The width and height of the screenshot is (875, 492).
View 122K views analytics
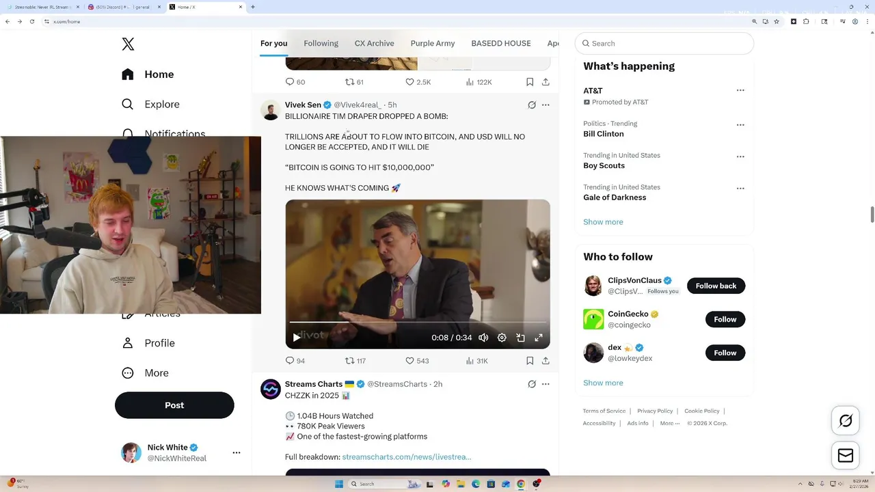pyautogui.click(x=479, y=82)
